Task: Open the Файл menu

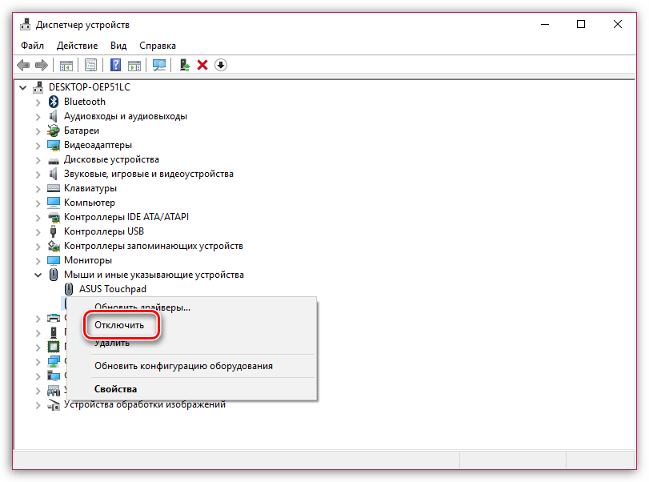Action: pos(31,46)
